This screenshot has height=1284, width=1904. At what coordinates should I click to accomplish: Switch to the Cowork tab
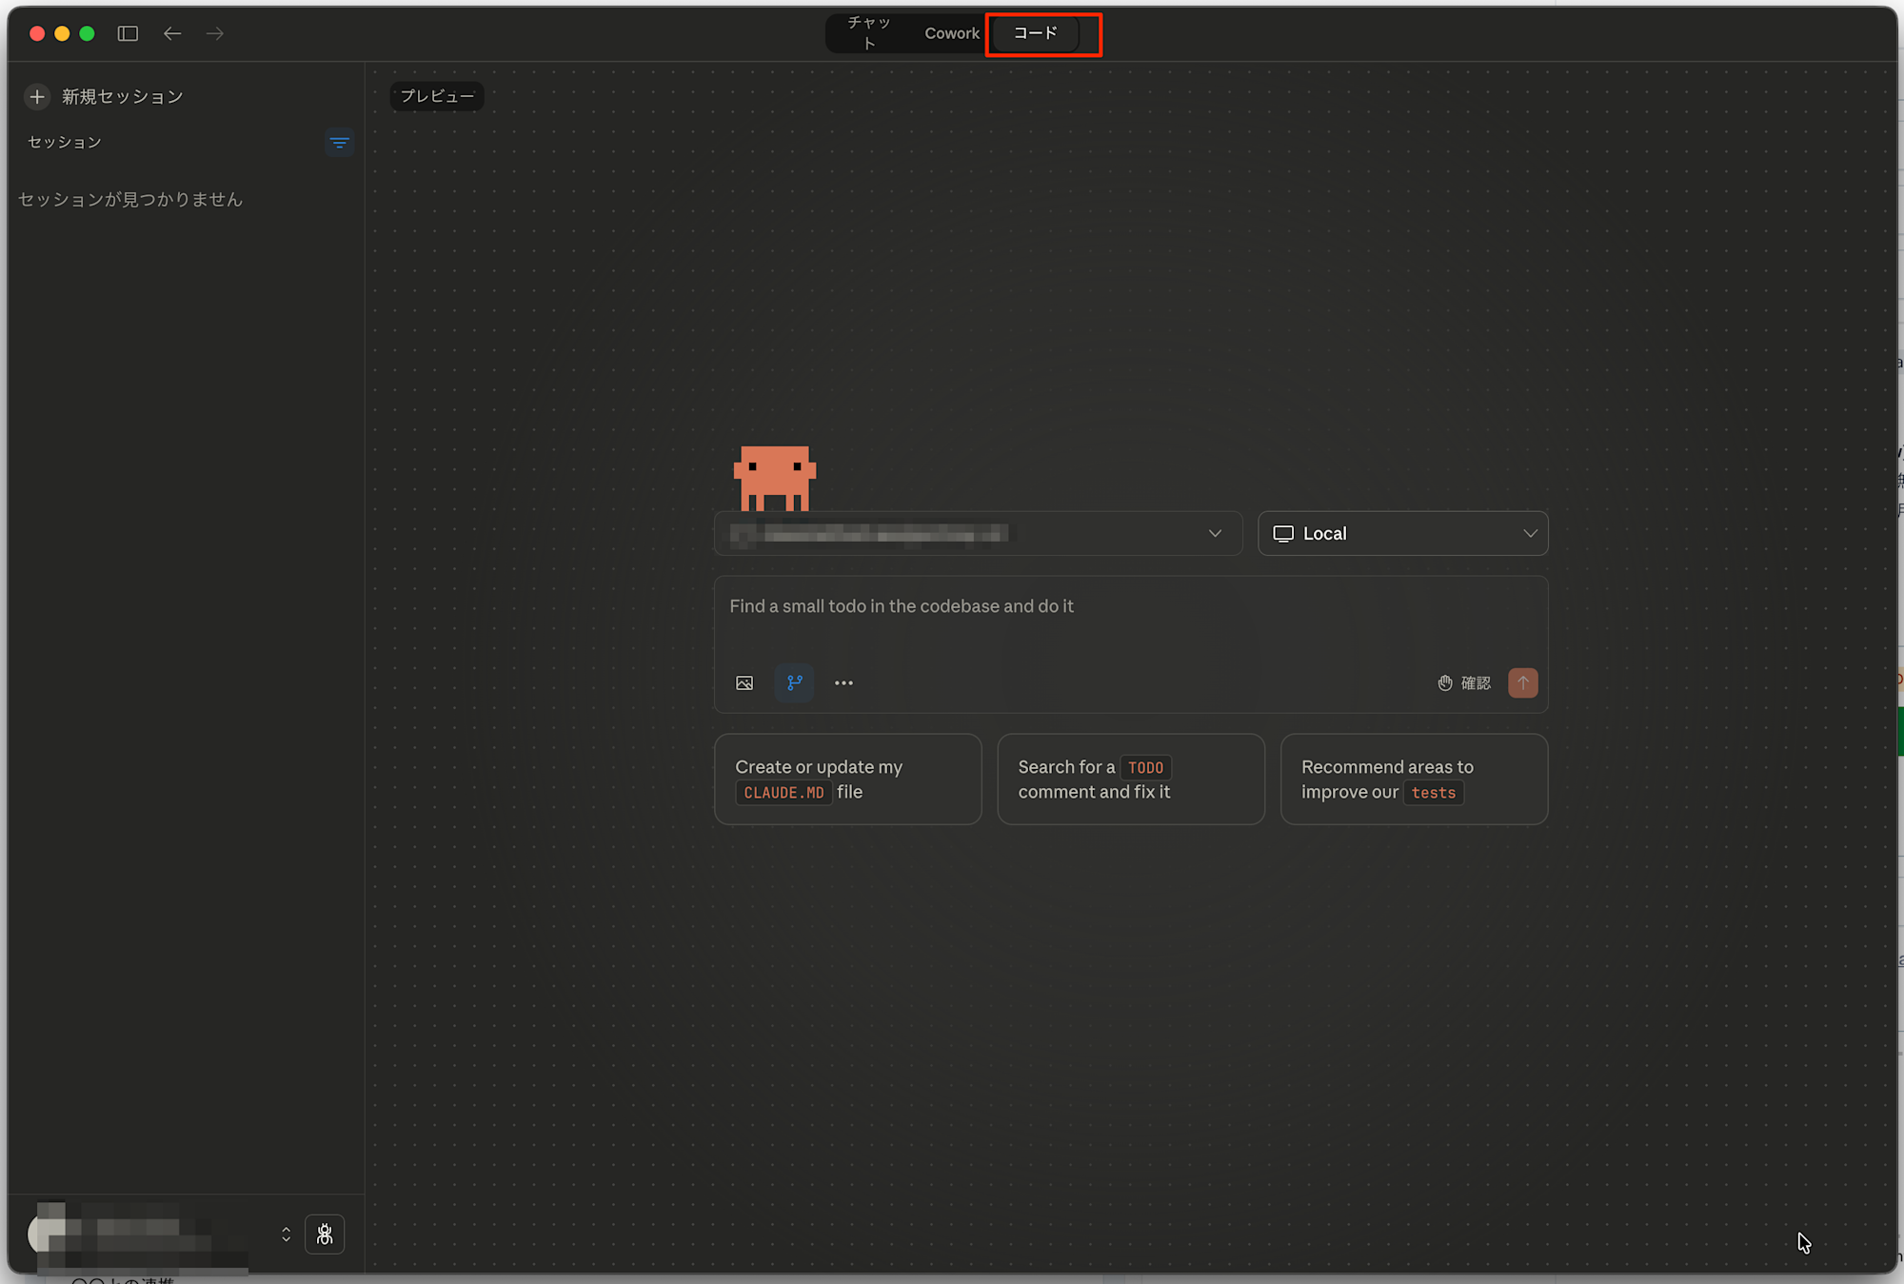[951, 32]
